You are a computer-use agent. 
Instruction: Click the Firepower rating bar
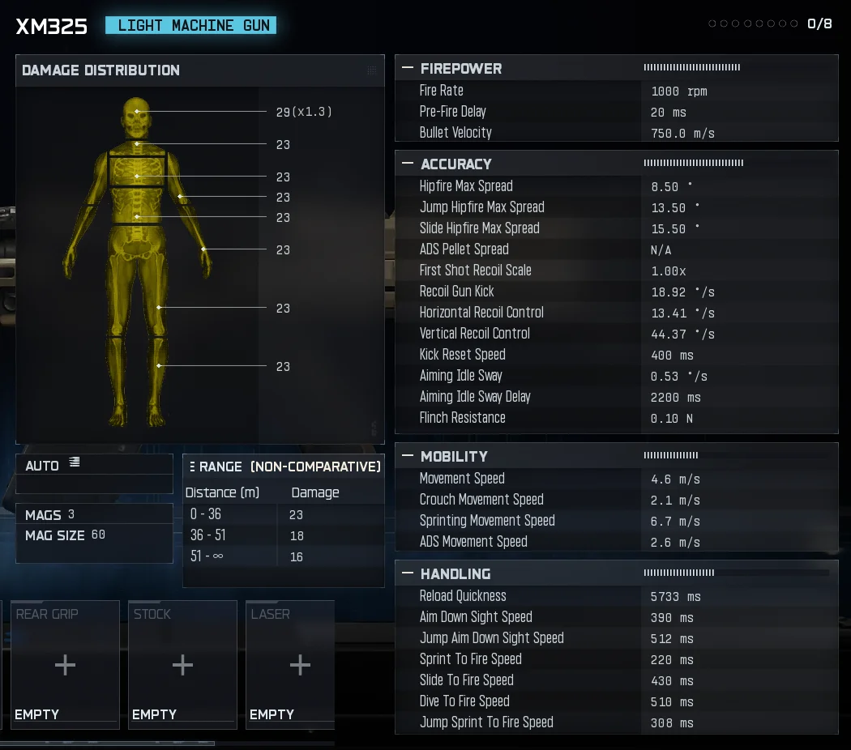tap(691, 68)
